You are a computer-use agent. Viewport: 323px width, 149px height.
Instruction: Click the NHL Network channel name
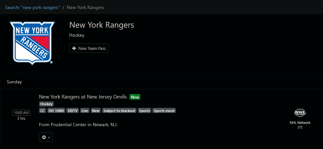[x=300, y=123]
